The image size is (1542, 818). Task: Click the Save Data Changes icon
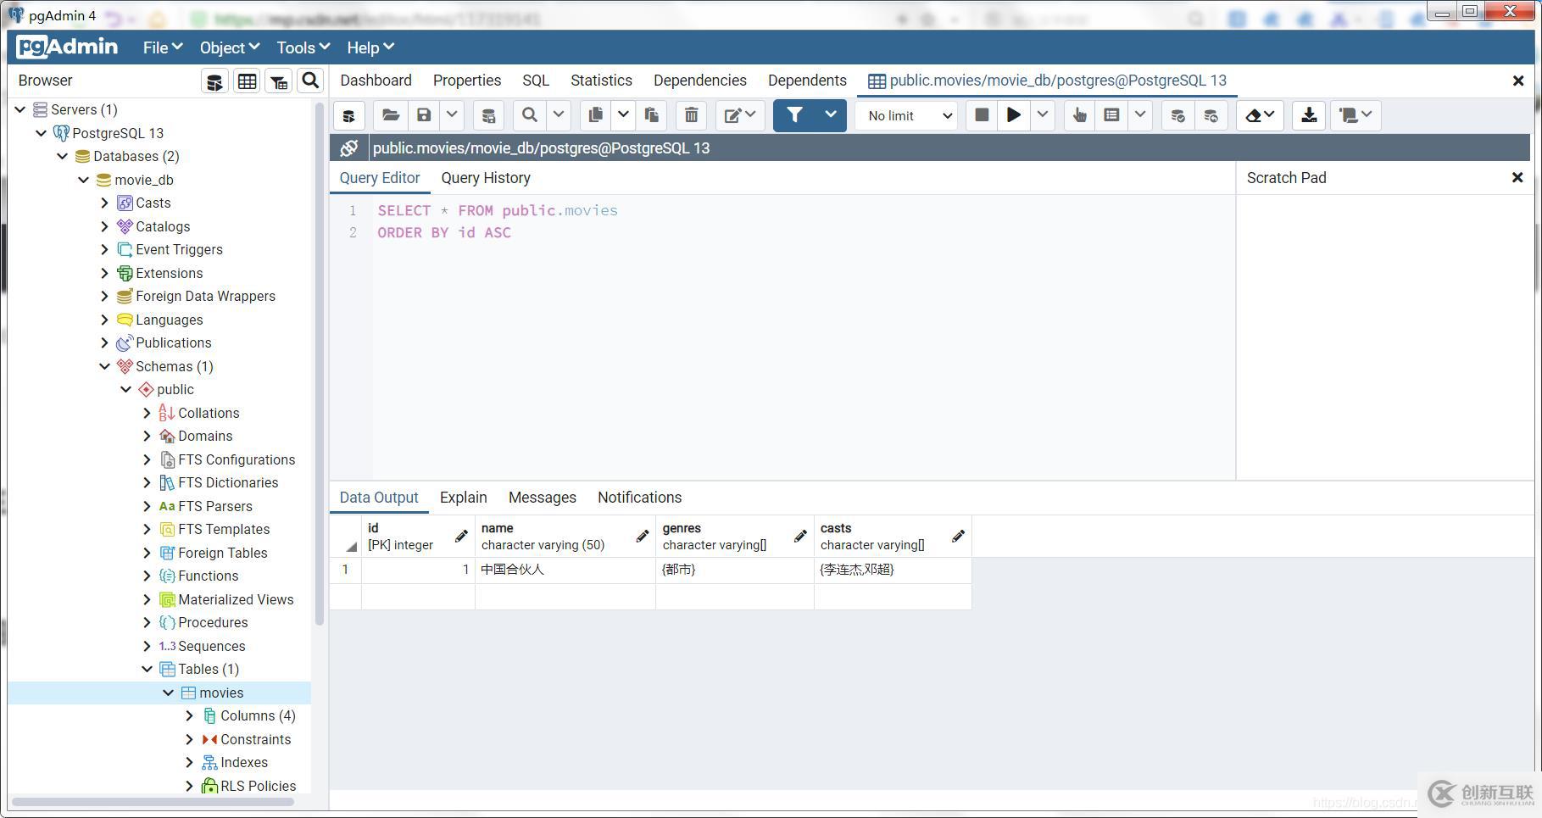(488, 115)
